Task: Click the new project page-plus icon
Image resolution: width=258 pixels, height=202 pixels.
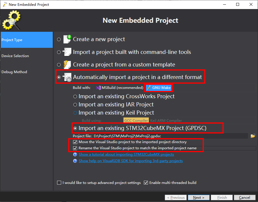Action: pyautogui.click(x=67, y=39)
